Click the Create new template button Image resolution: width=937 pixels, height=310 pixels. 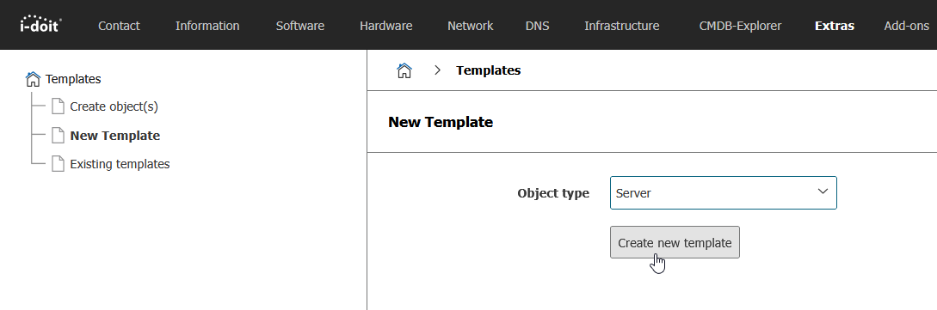675,242
